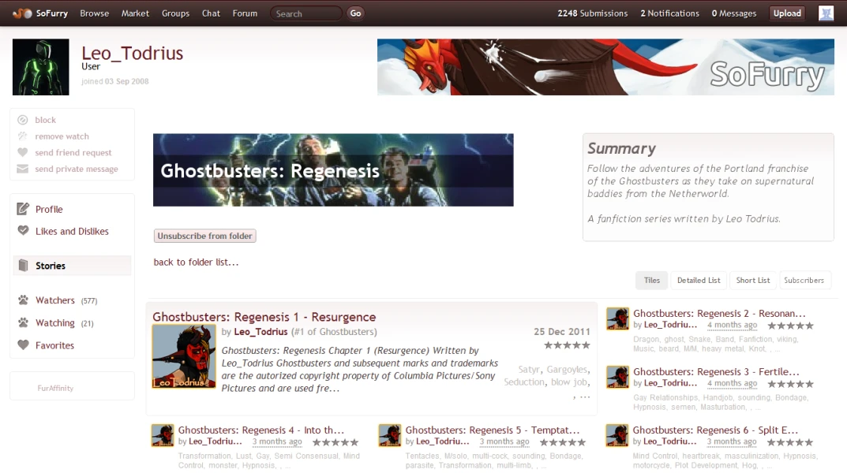The image size is (847, 473).
Task: Open the FurAffinity link
Action: (55, 388)
